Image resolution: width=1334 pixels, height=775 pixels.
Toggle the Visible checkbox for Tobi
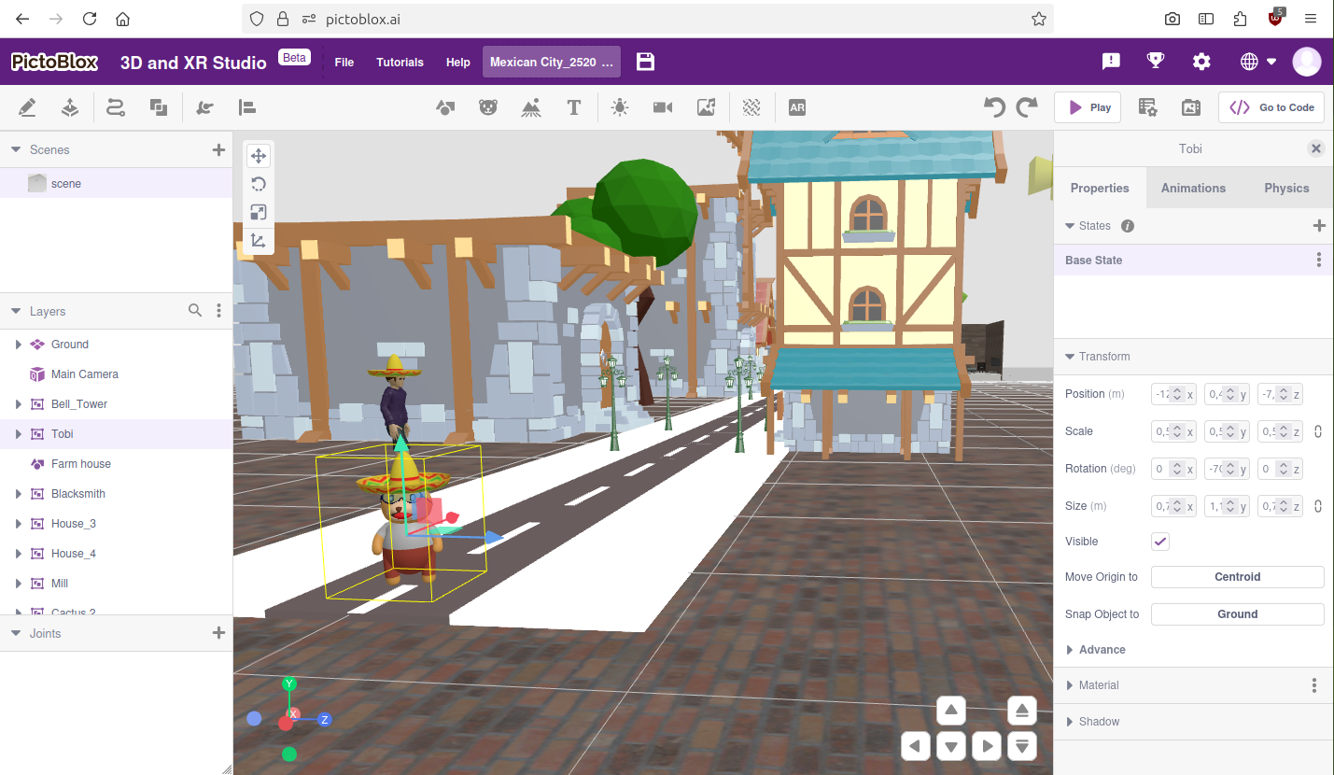tap(1160, 542)
